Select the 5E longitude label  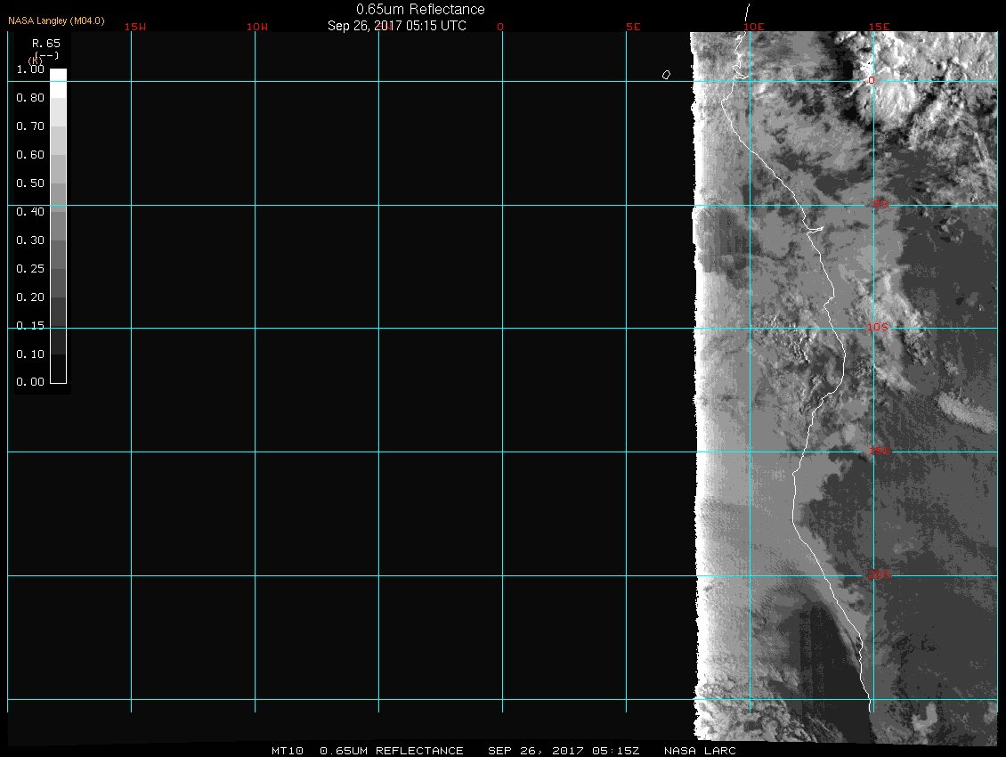click(x=633, y=27)
